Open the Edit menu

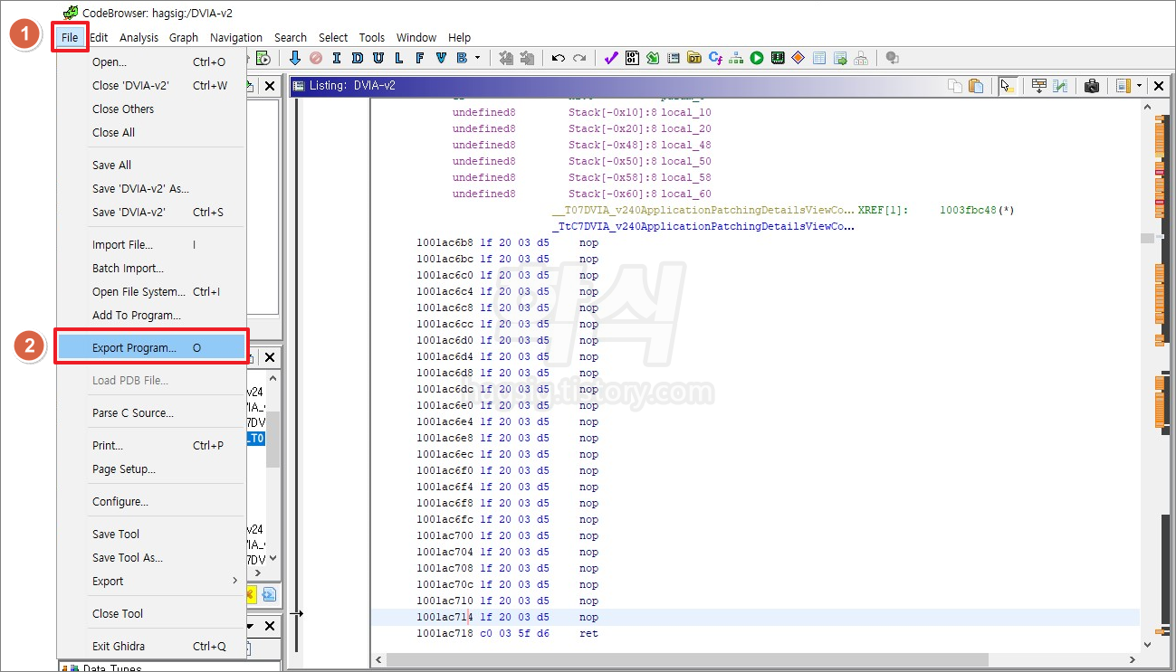(99, 37)
